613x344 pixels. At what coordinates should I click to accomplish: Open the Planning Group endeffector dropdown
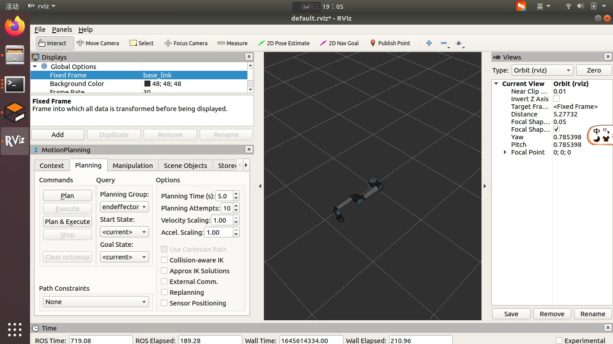124,207
